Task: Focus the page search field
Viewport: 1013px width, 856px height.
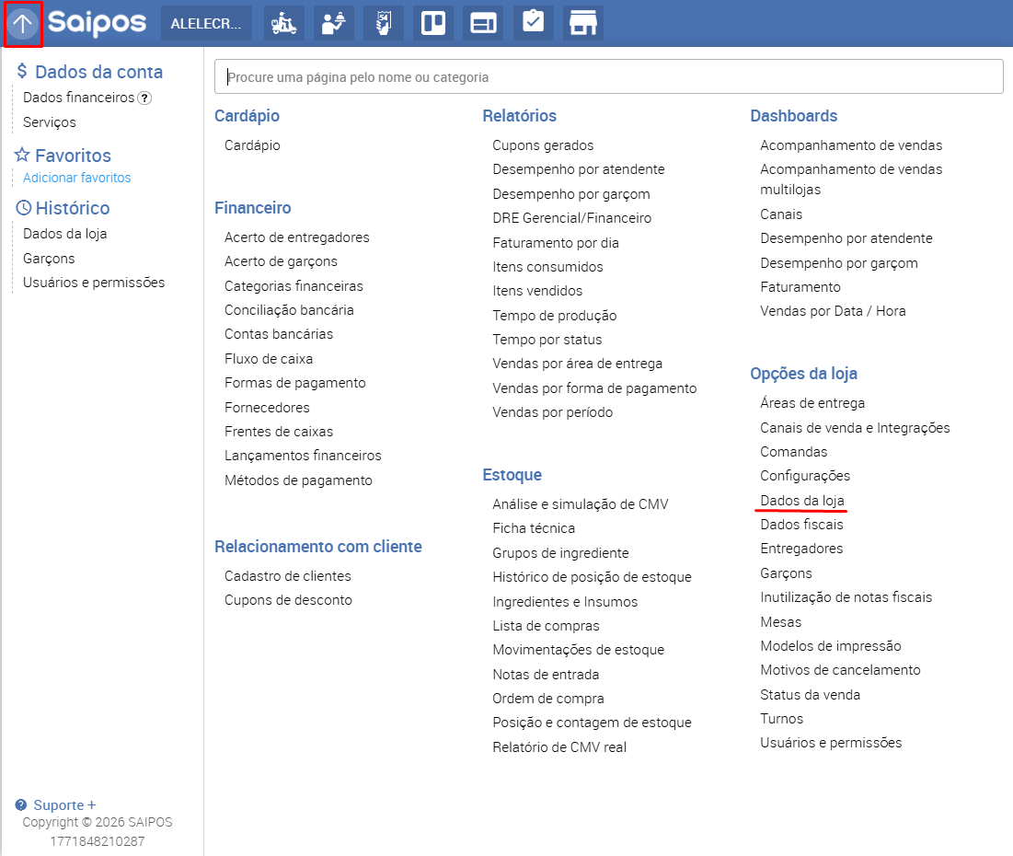Action: tap(608, 77)
